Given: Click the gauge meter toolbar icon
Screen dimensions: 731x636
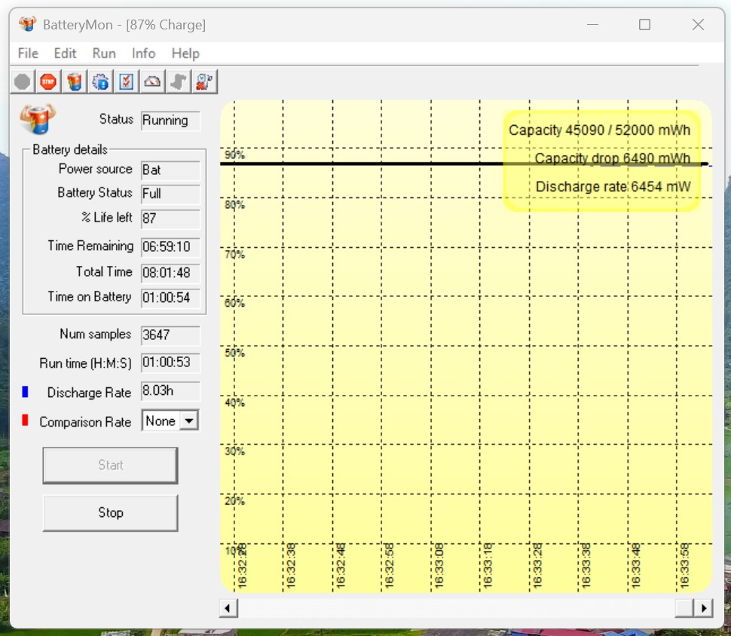Looking at the screenshot, I should (152, 82).
